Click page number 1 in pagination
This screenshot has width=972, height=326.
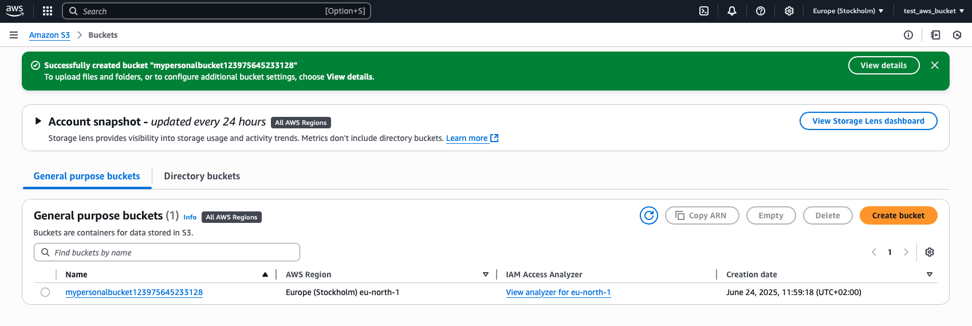click(x=890, y=252)
